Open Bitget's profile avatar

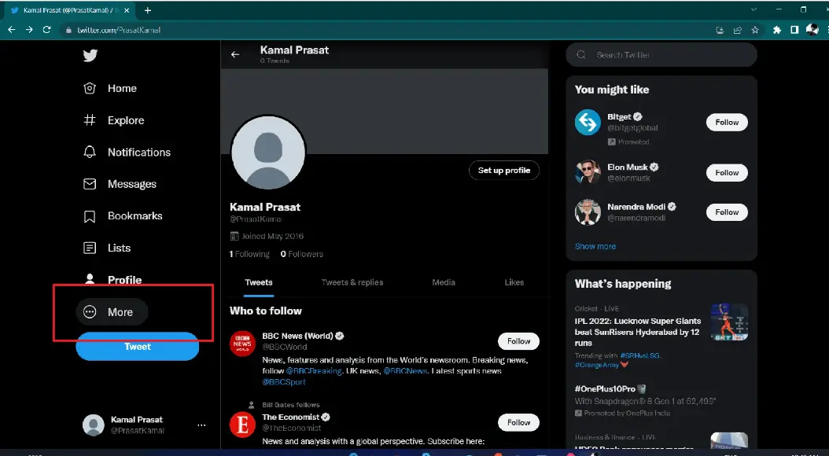(588, 122)
